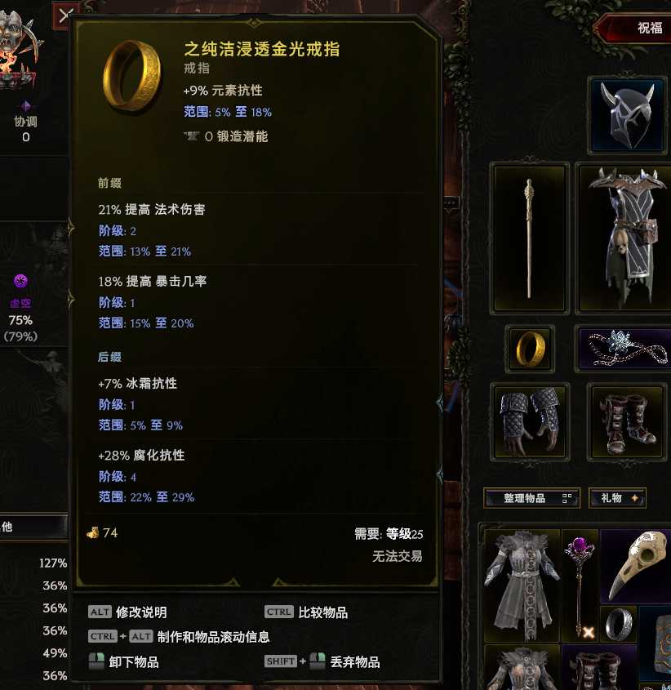Select the equipped horned helmet slot
Screen dimensions: 671x690
(x=628, y=116)
